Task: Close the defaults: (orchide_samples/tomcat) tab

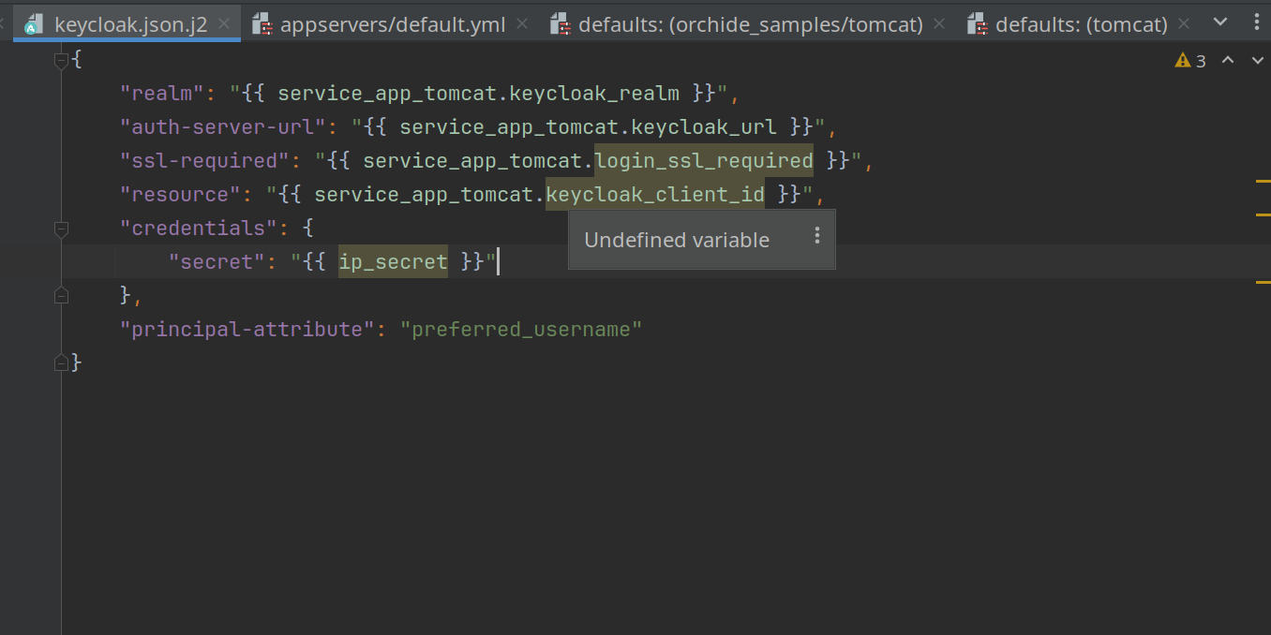Action: tap(940, 24)
